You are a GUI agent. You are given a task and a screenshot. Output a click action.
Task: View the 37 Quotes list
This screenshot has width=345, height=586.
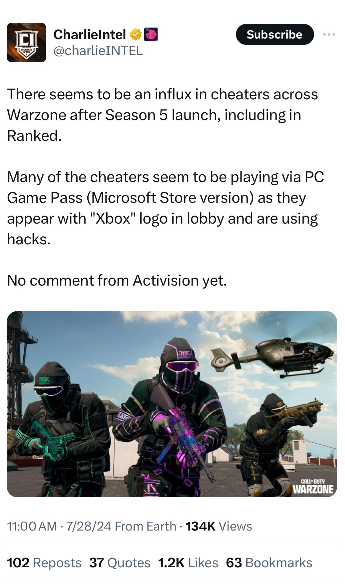[x=120, y=563]
